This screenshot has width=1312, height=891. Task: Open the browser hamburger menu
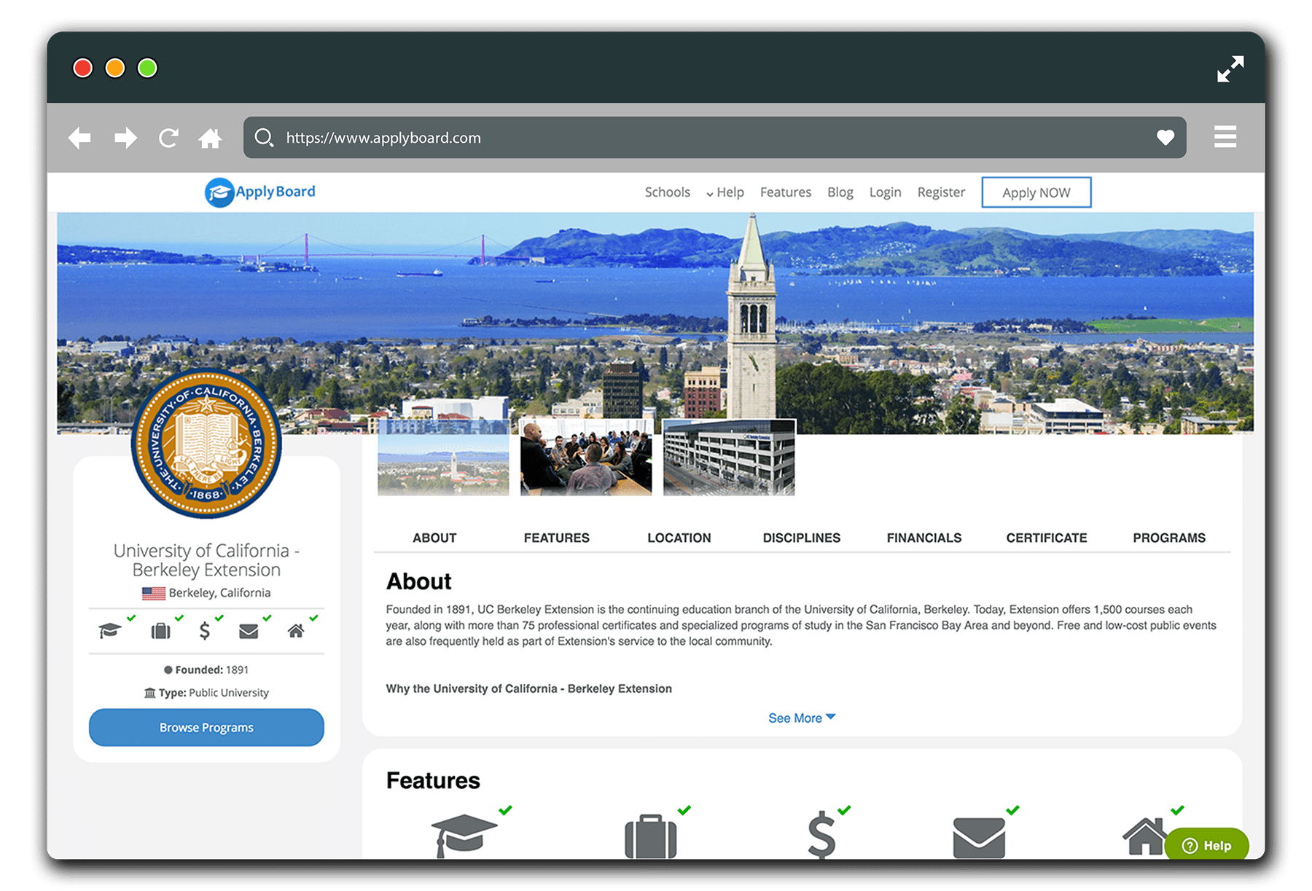pyautogui.click(x=1225, y=136)
